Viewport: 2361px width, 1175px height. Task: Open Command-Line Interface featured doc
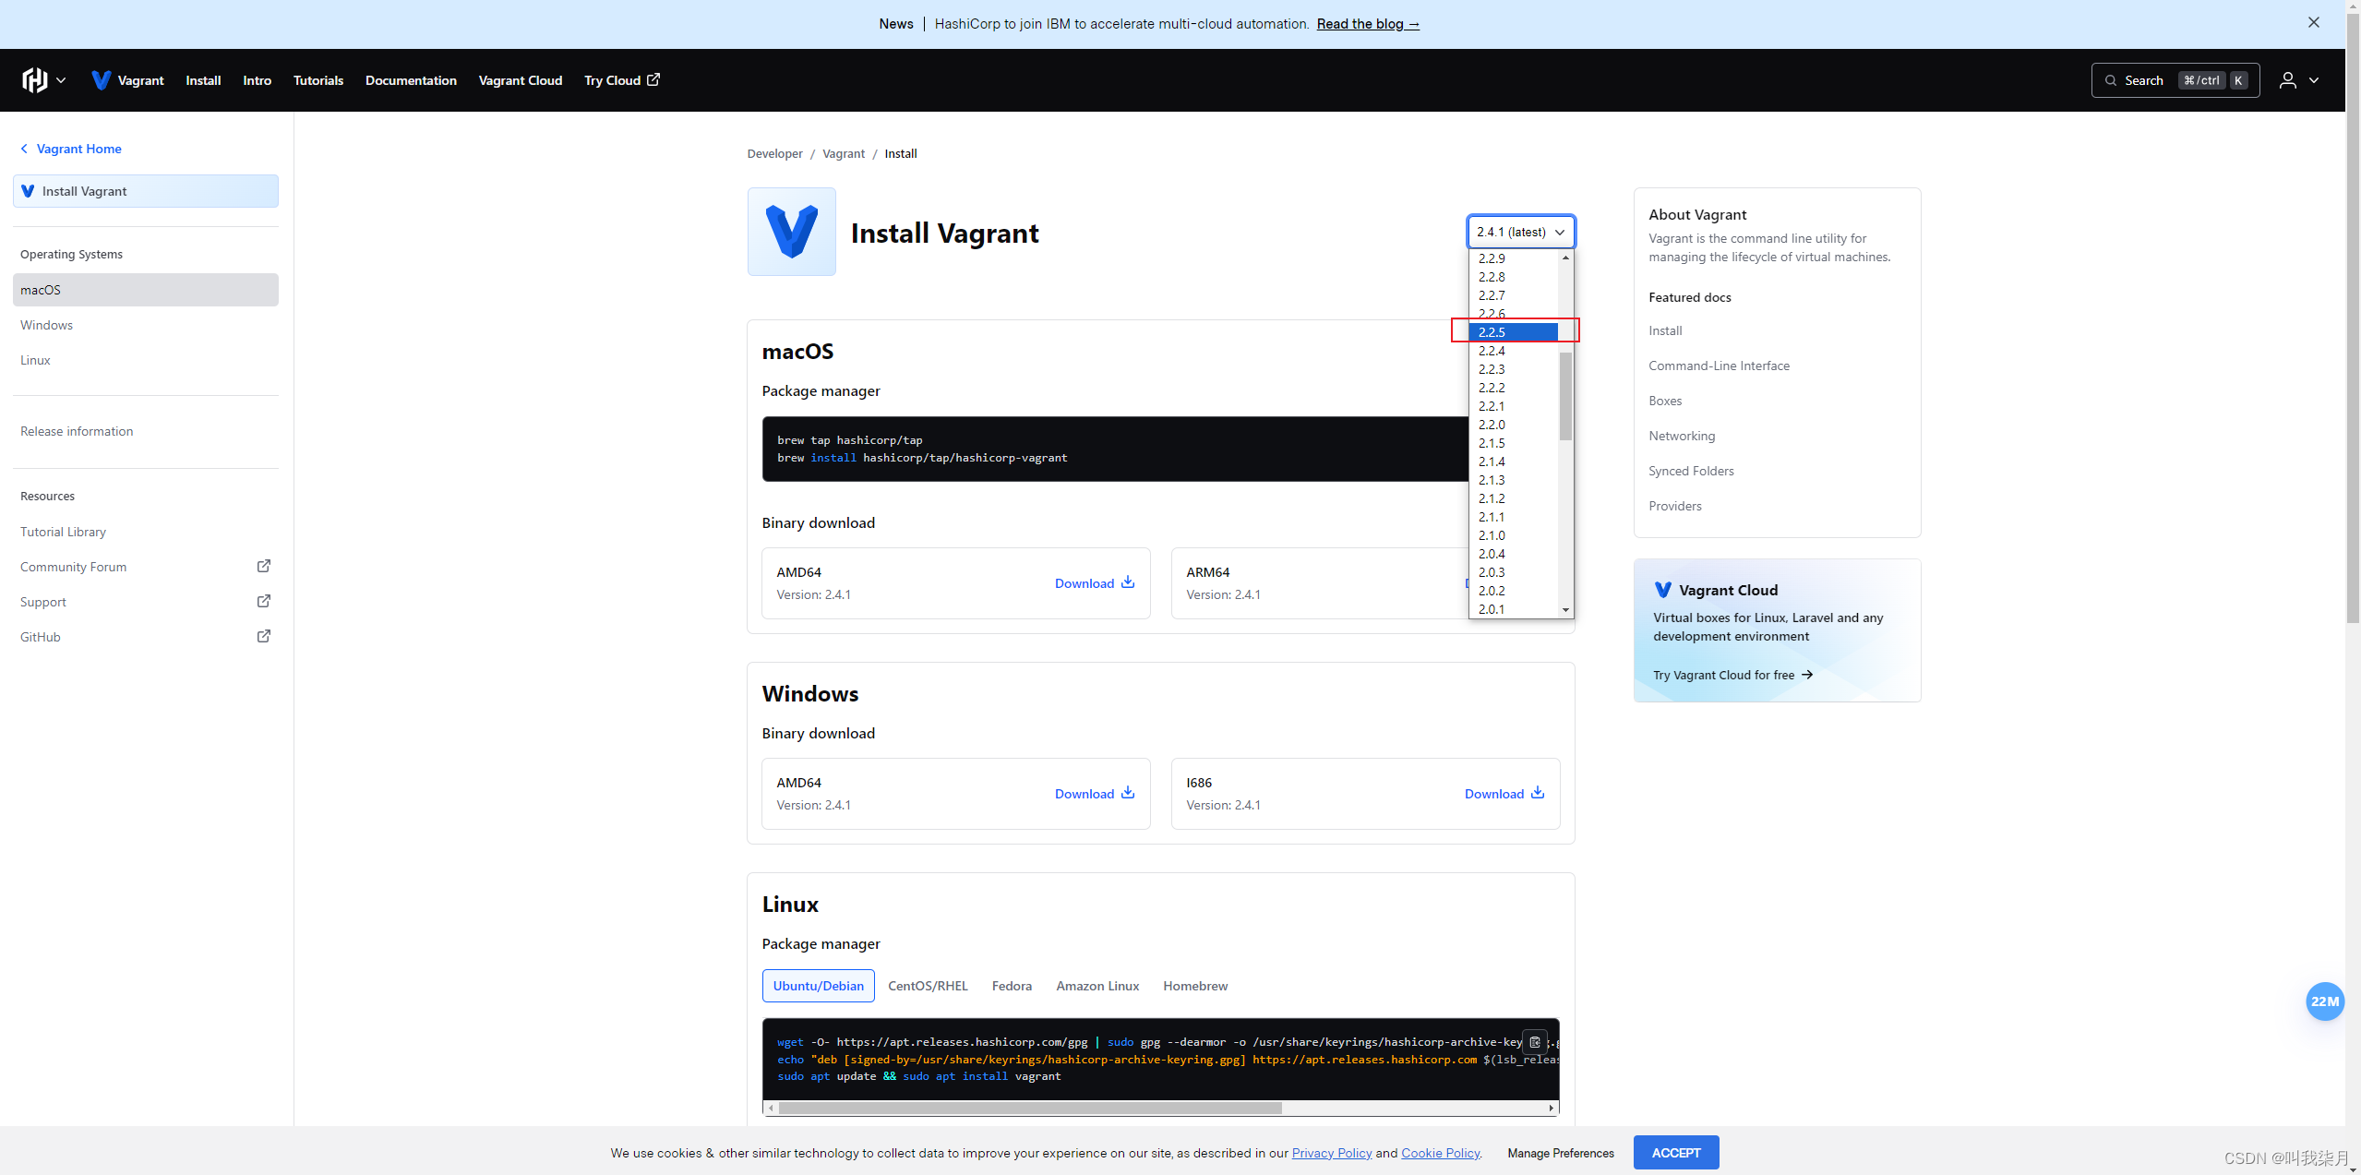pos(1719,366)
